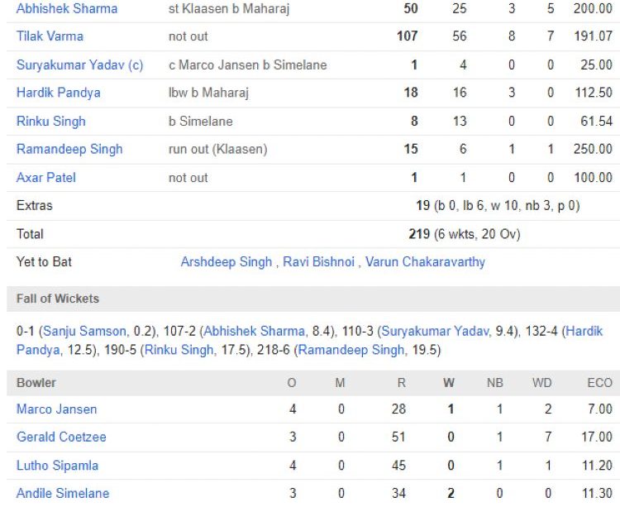
Task: Select Hardik Pandya in the batting list
Action: point(58,93)
